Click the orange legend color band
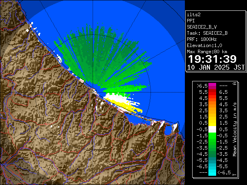 point(212,104)
